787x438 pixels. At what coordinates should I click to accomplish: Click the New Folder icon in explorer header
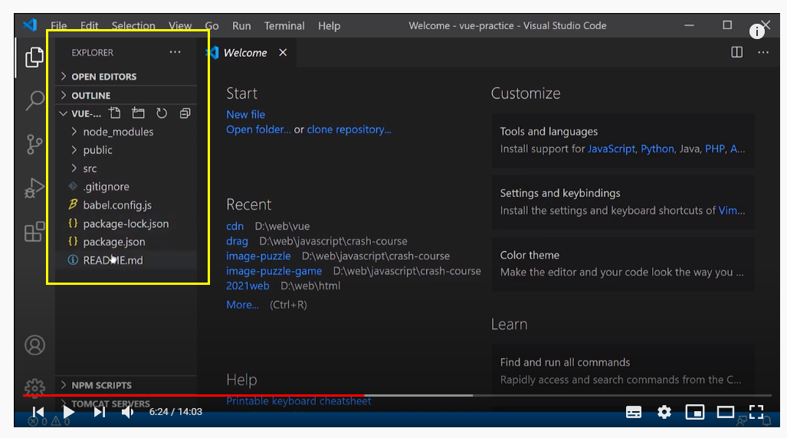click(x=138, y=113)
